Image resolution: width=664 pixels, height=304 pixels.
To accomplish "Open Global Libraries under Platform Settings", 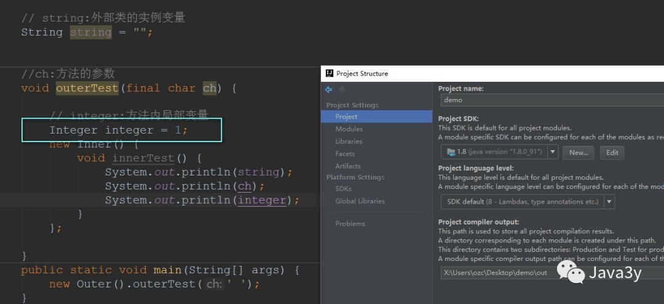I will pyautogui.click(x=360, y=201).
